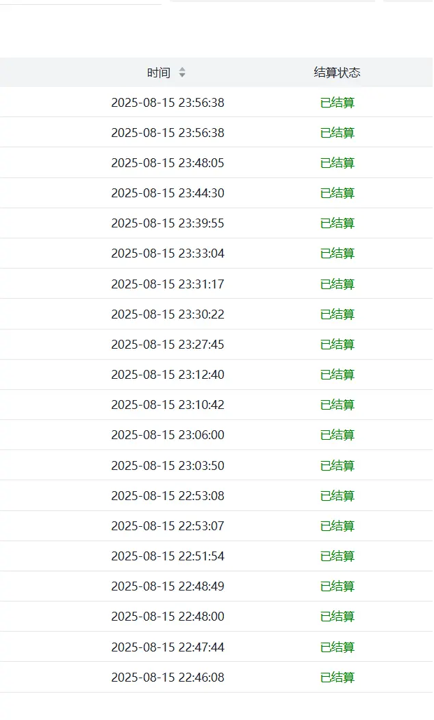
Task: Click the 时间 column header label
Action: pyautogui.click(x=159, y=73)
